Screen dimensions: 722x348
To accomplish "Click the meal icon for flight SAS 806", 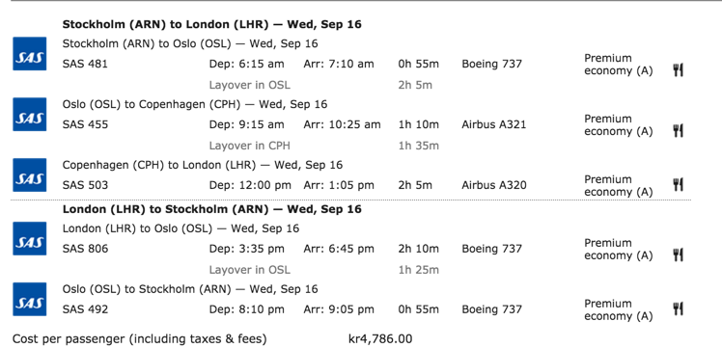I will pyautogui.click(x=678, y=254).
